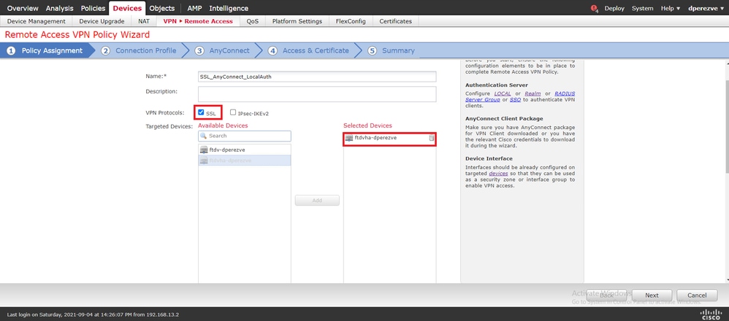The height and width of the screenshot is (321, 729).
Task: Click the step 2 circle in wizard
Action: (x=105, y=50)
